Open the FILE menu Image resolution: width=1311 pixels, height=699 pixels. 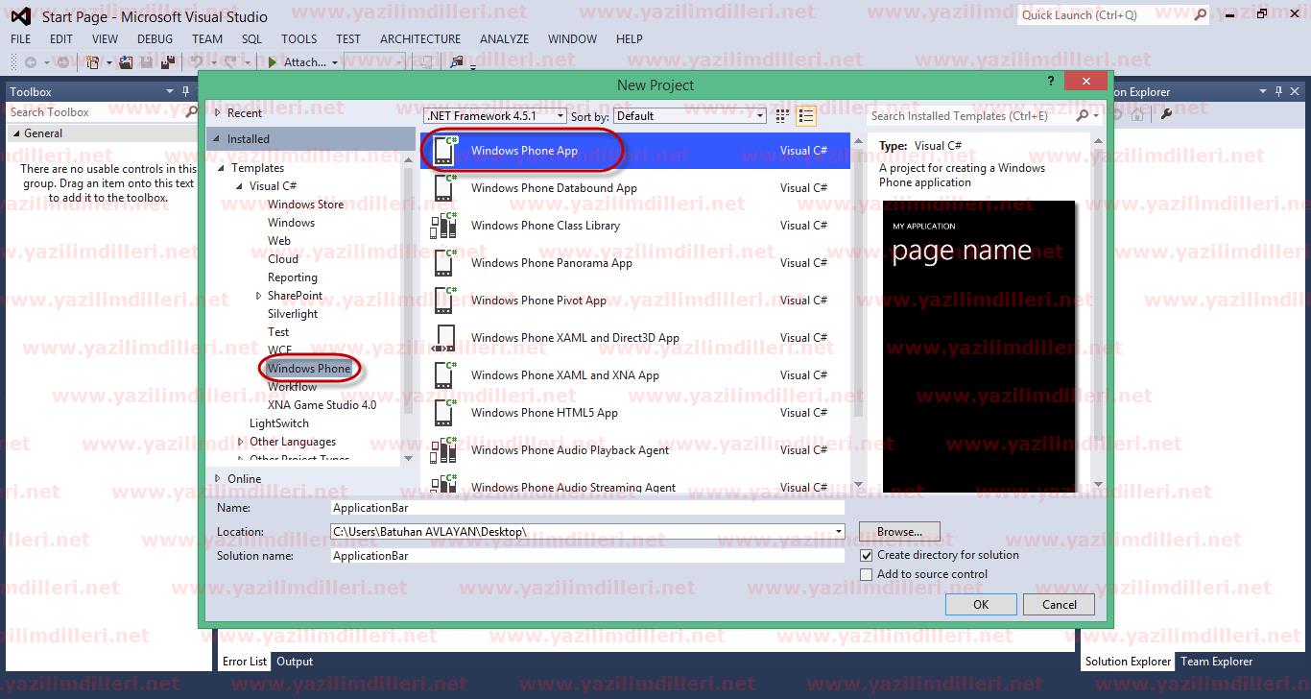[x=20, y=39]
